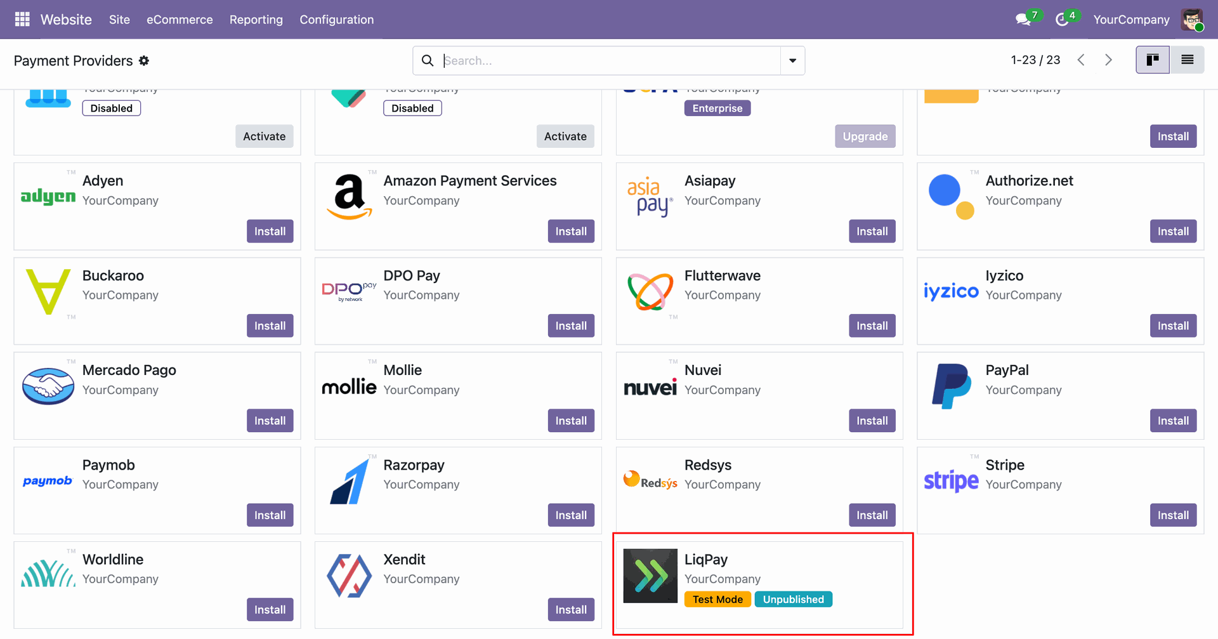
Task: Toggle the search options dropdown
Action: pyautogui.click(x=792, y=61)
